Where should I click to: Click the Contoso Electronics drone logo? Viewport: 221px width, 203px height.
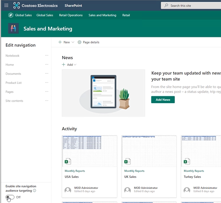point(17,5)
